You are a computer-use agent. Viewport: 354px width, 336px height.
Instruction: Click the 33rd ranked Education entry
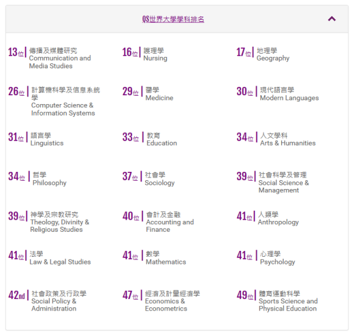coord(150,139)
